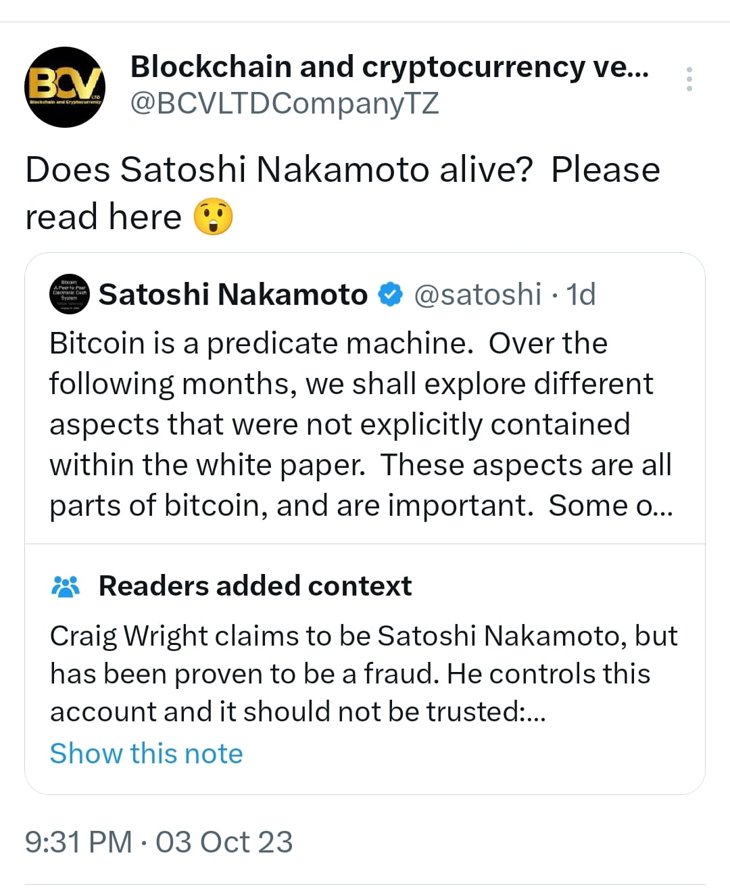
Task: Open Satoshi Nakamoto's display name
Action: click(232, 293)
